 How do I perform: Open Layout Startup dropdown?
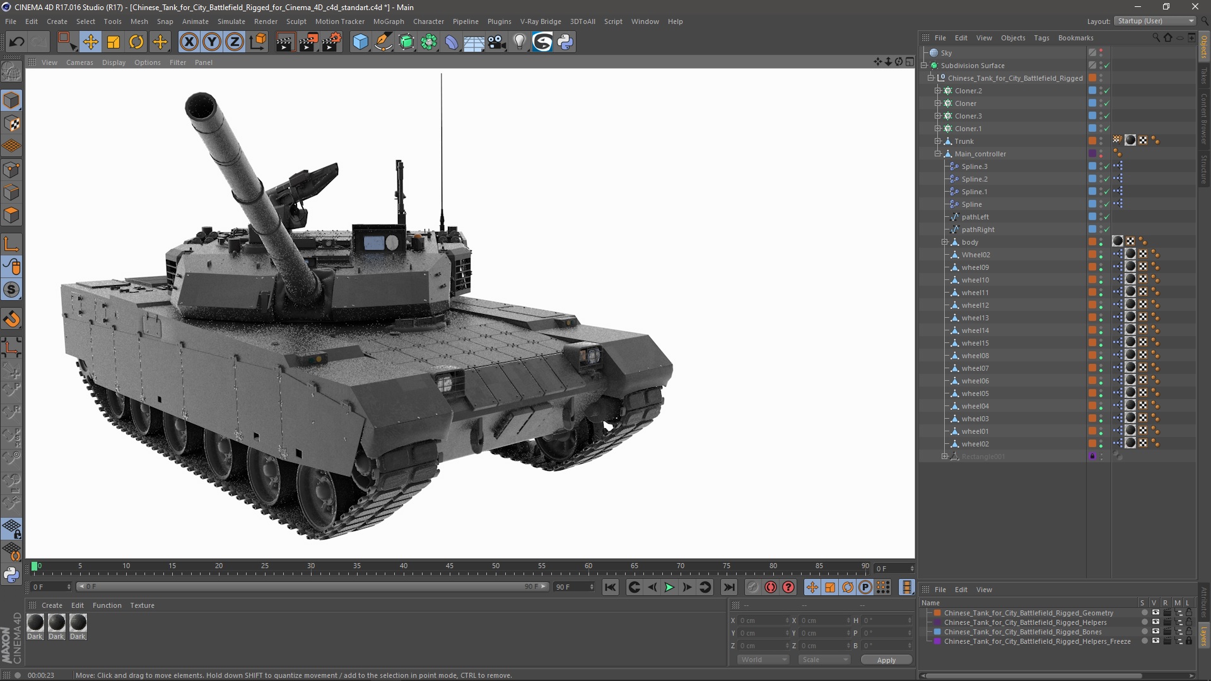[x=1154, y=21]
